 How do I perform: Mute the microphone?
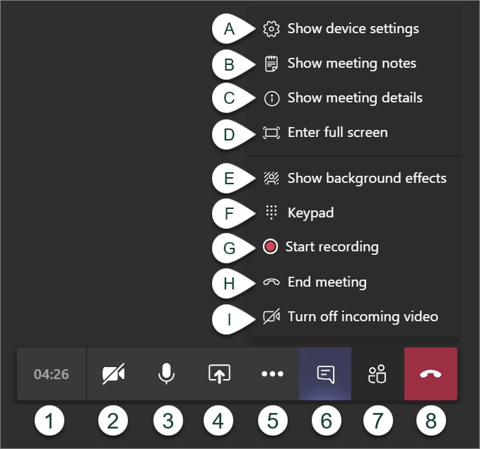click(x=166, y=374)
